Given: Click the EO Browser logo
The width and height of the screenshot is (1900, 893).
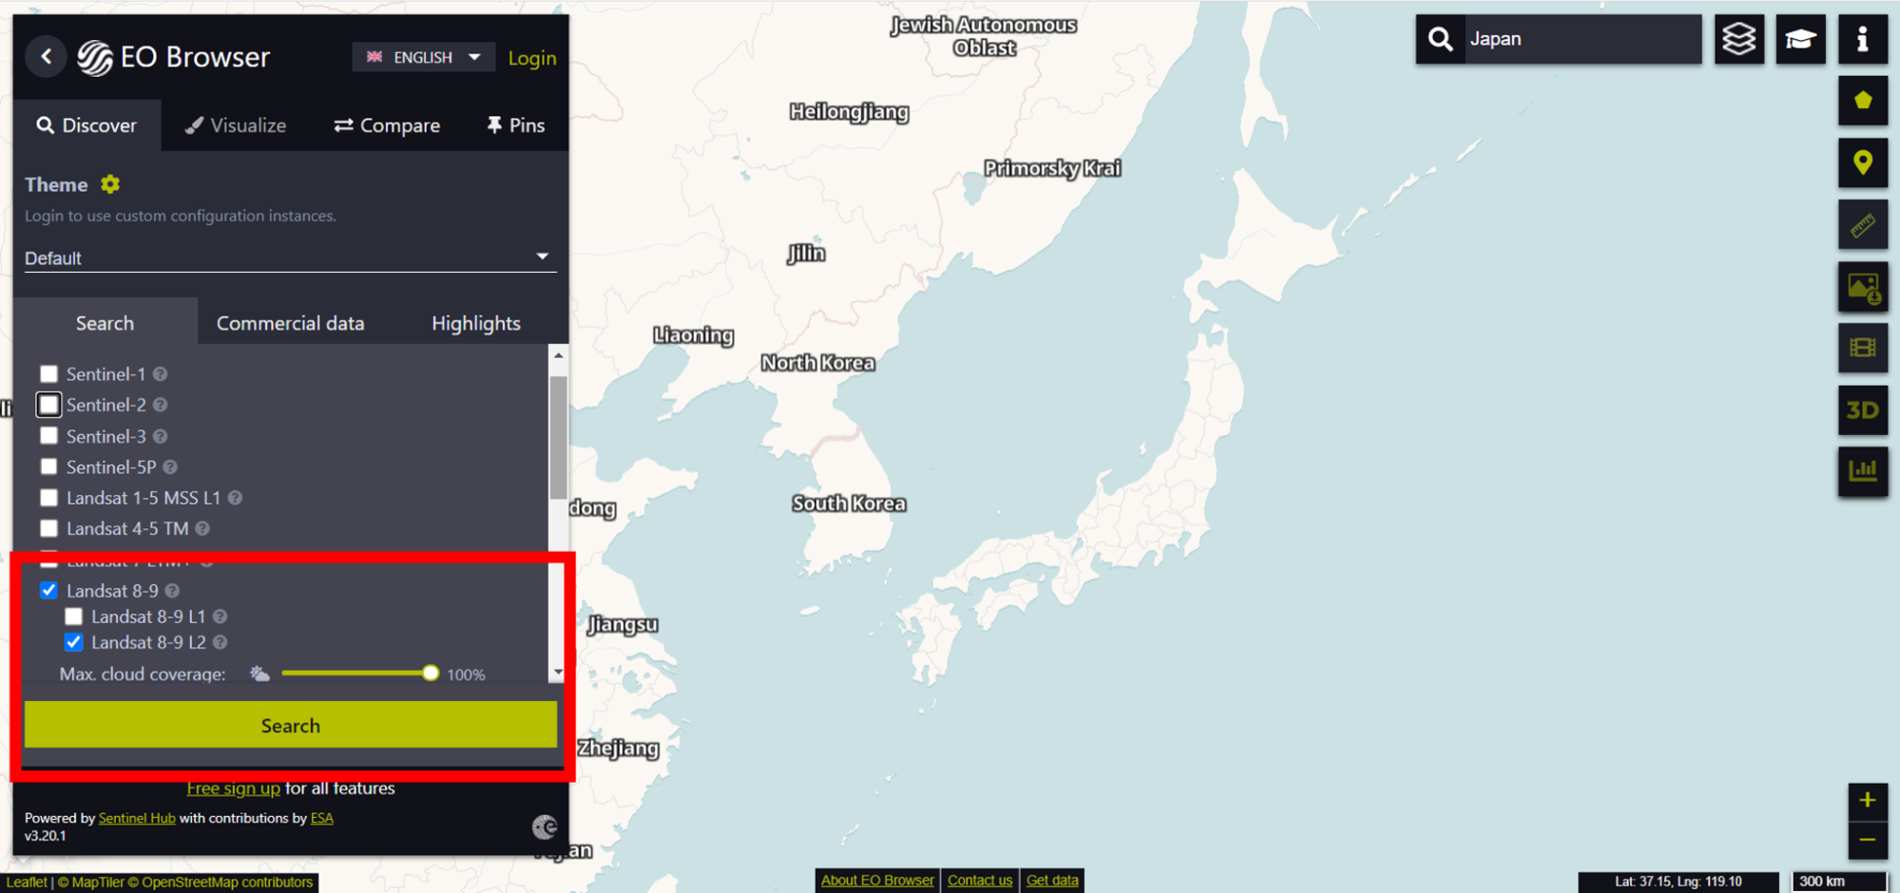Looking at the screenshot, I should pos(174,57).
